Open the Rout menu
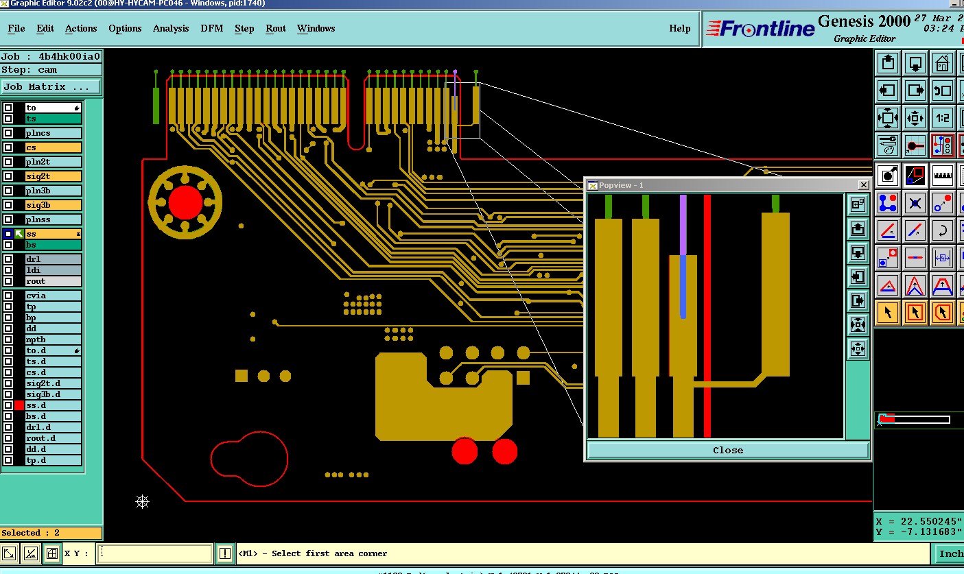This screenshot has width=964, height=574. pyautogui.click(x=276, y=28)
